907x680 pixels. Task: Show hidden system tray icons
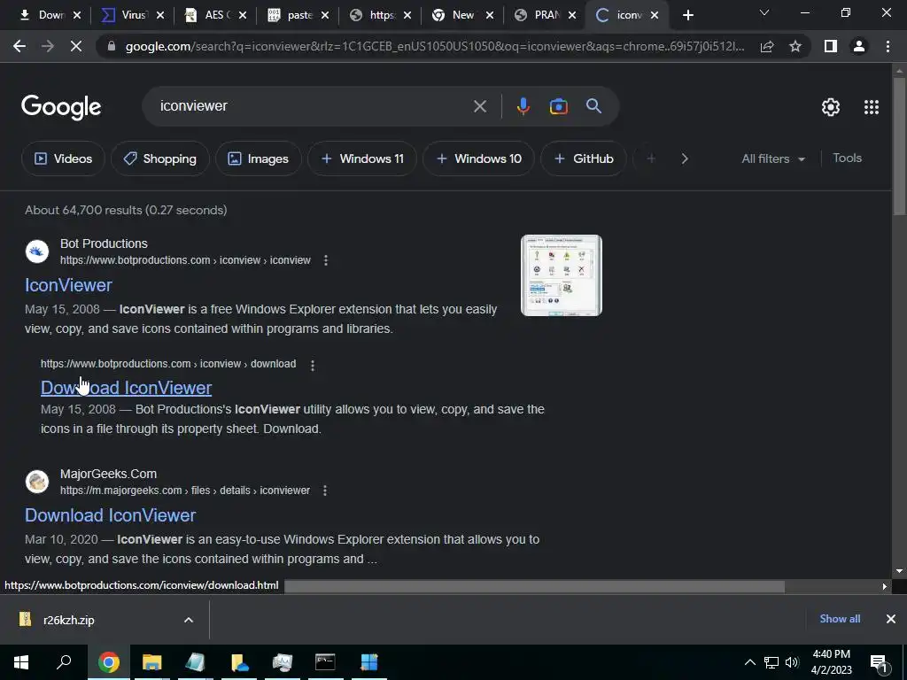[x=749, y=662]
